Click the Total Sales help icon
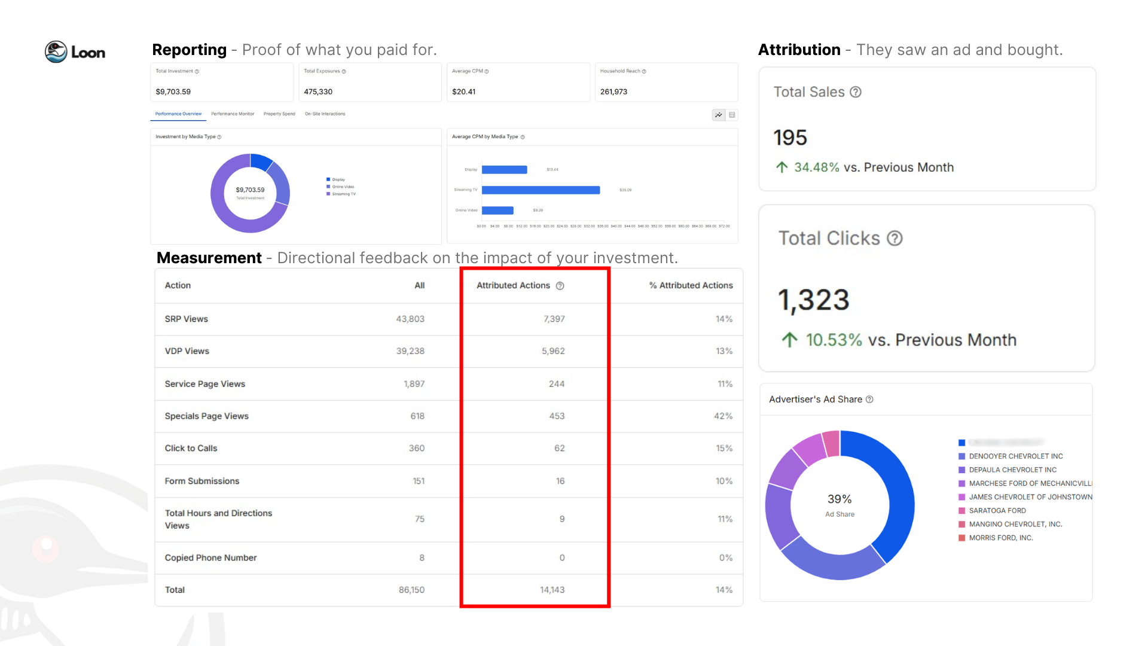 856,92
